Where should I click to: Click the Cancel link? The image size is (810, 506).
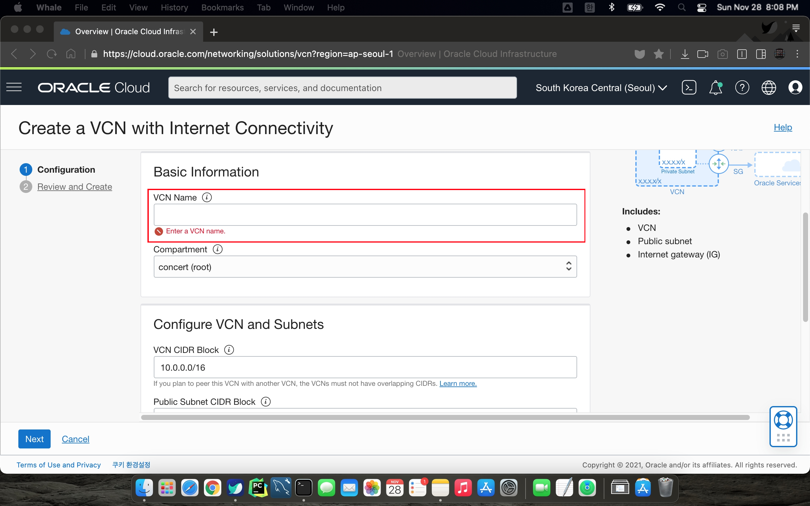point(75,439)
